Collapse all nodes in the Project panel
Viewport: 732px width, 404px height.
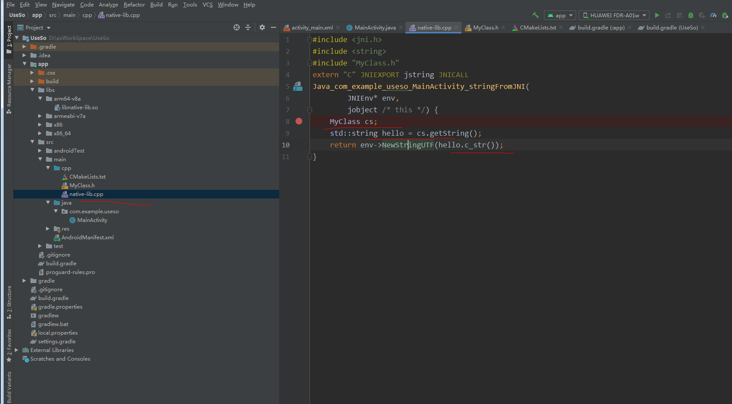pos(247,27)
